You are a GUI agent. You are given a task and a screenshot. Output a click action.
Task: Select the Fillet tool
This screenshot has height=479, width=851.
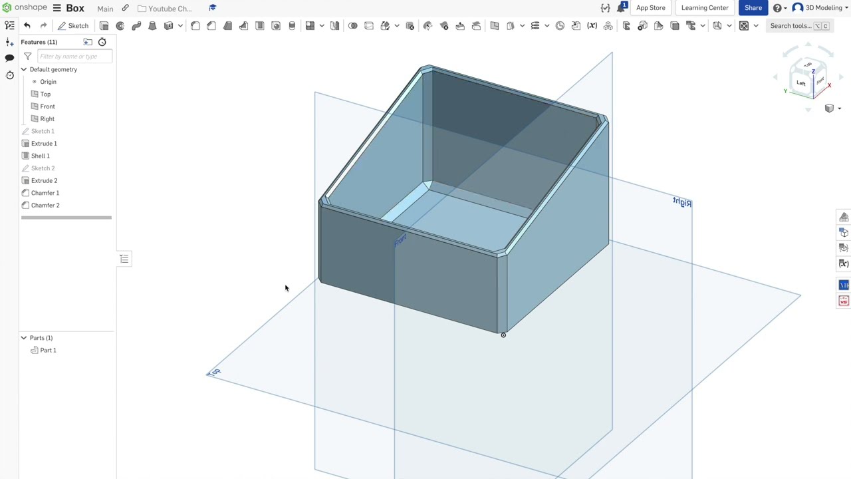195,26
